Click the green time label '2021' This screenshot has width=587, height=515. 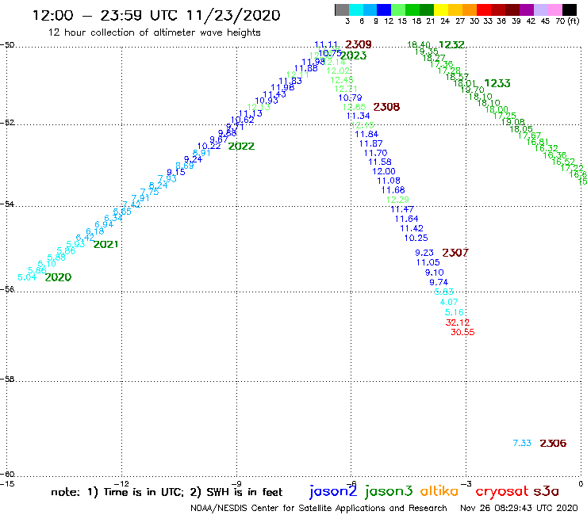point(106,244)
